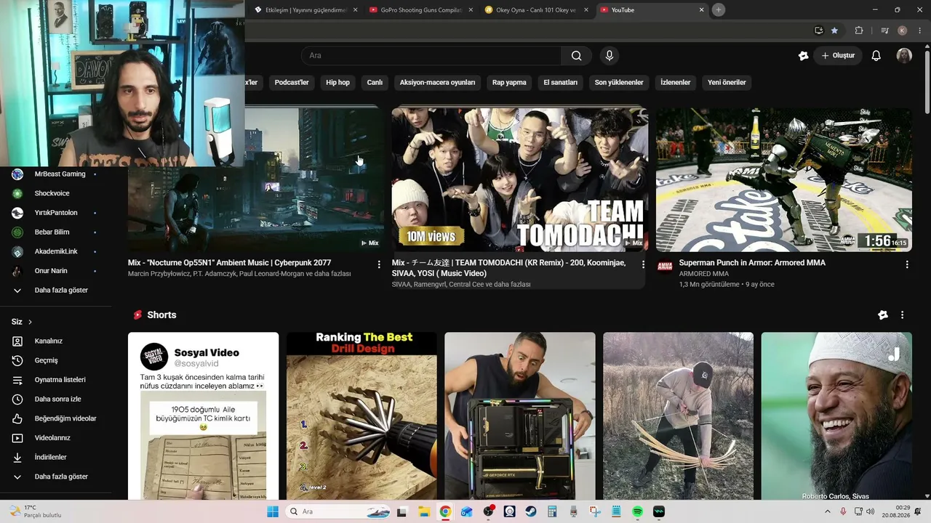The width and height of the screenshot is (931, 523).
Task: Open a new browser tab
Action: click(x=719, y=10)
